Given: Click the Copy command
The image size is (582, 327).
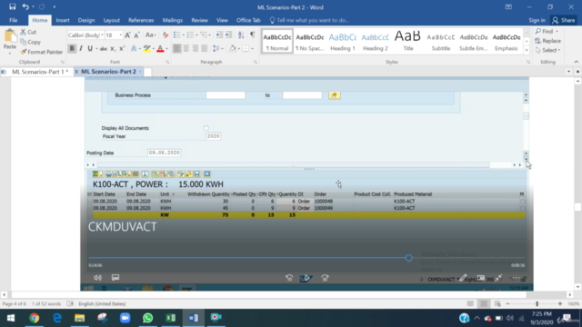Looking at the screenshot, I should [30, 42].
